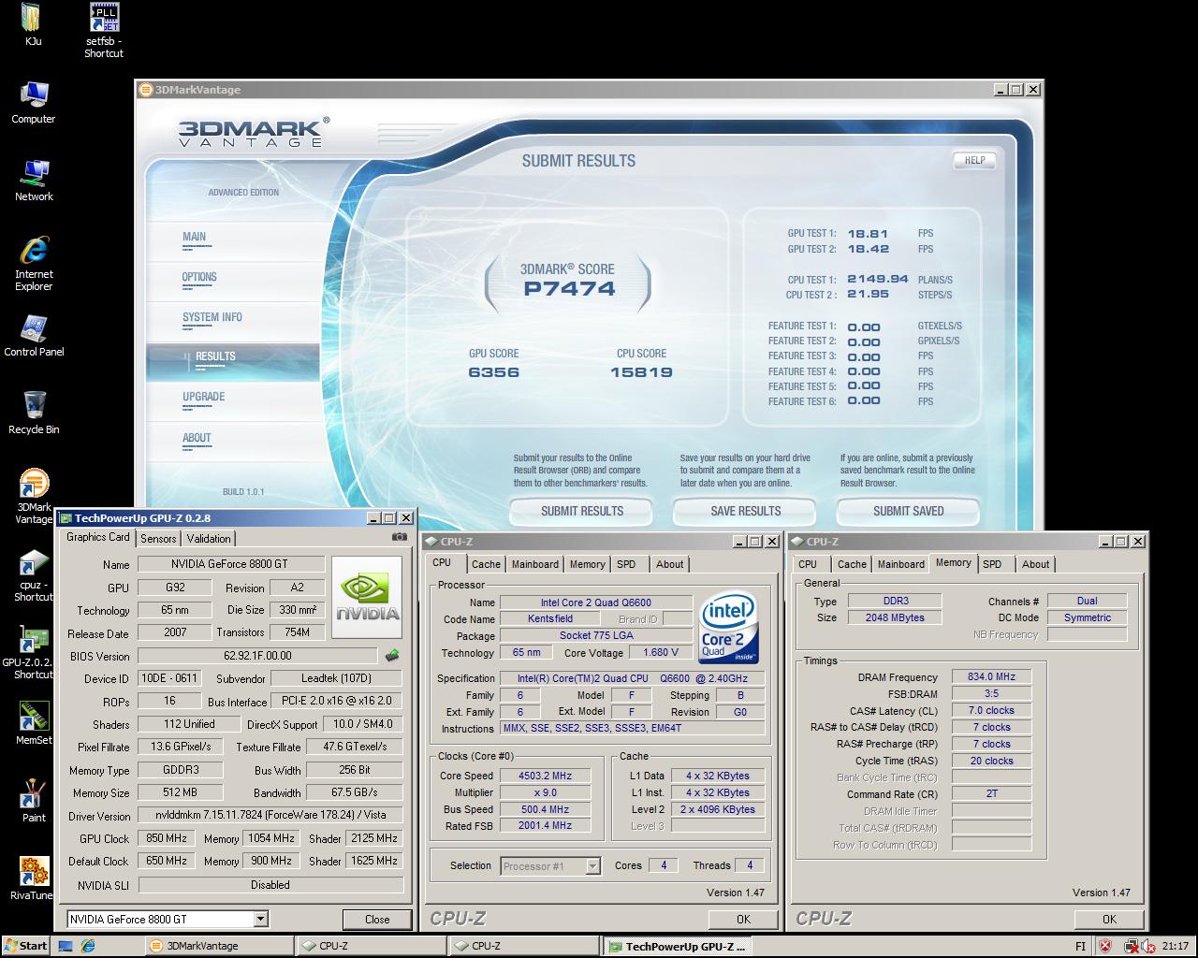This screenshot has height=958, width=1198.
Task: Click the GPU Name field NVIDIA GeForce 8800 GT
Action: point(231,564)
